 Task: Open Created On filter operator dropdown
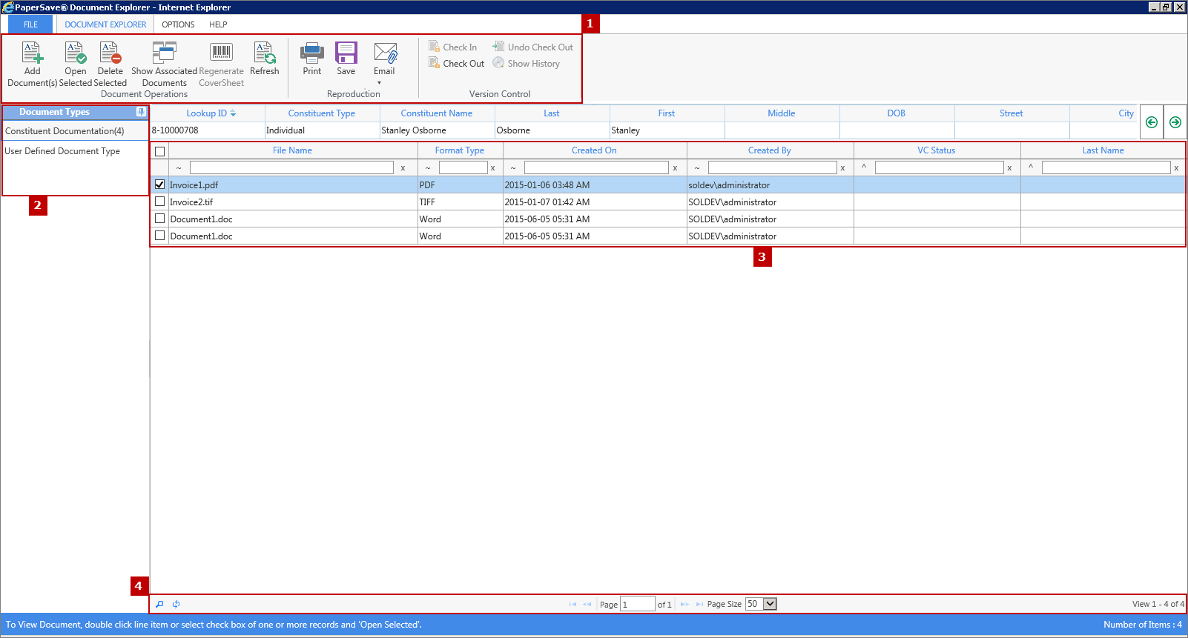pos(513,167)
